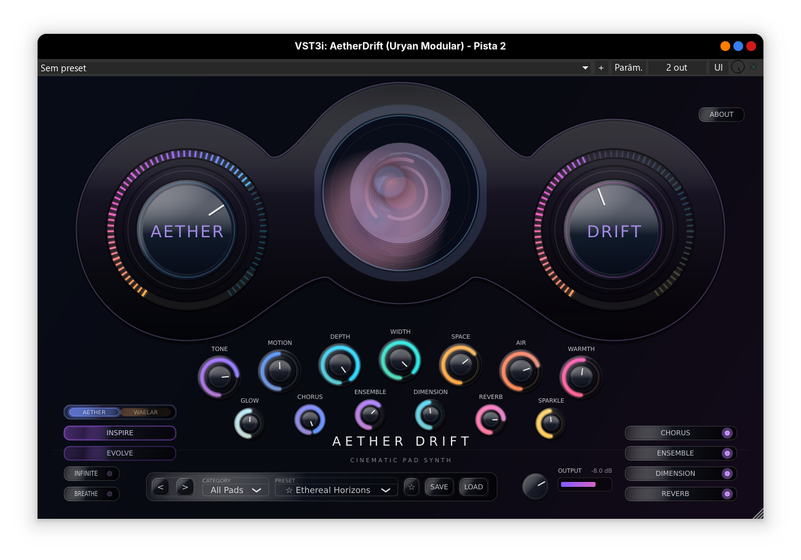Toggle the REVERB effect on/off
This screenshot has width=801, height=560.
(x=680, y=494)
